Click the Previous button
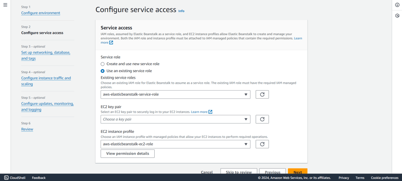 pos(272,171)
